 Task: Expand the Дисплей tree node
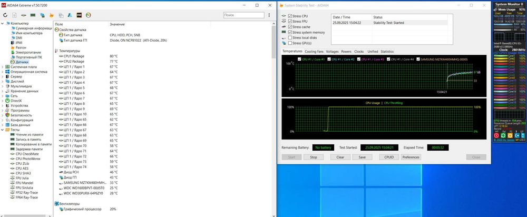coord(2,81)
